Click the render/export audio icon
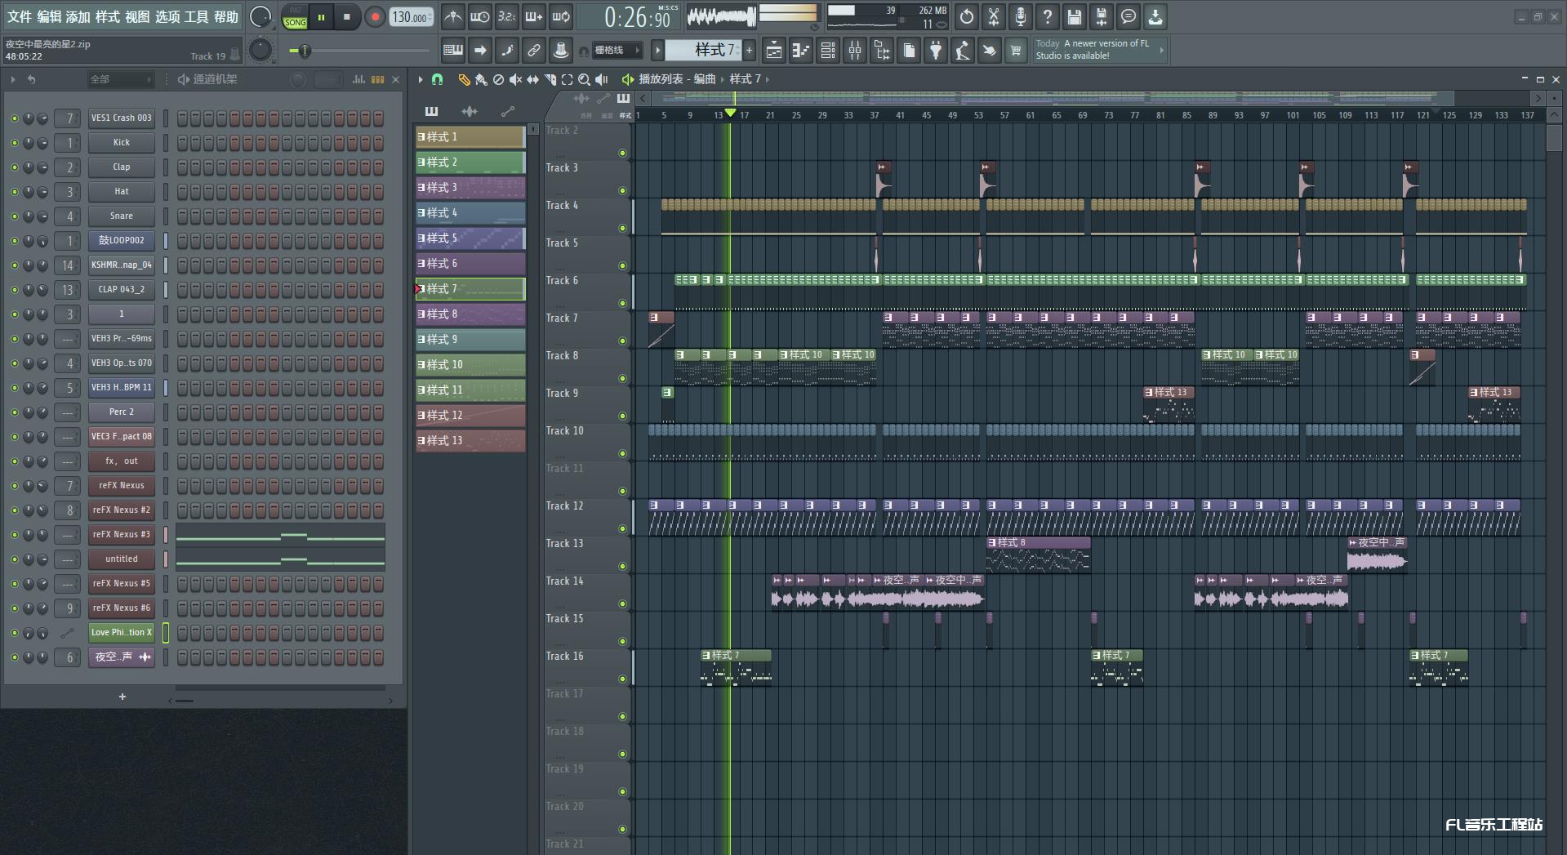1567x855 pixels. pyautogui.click(x=1102, y=16)
